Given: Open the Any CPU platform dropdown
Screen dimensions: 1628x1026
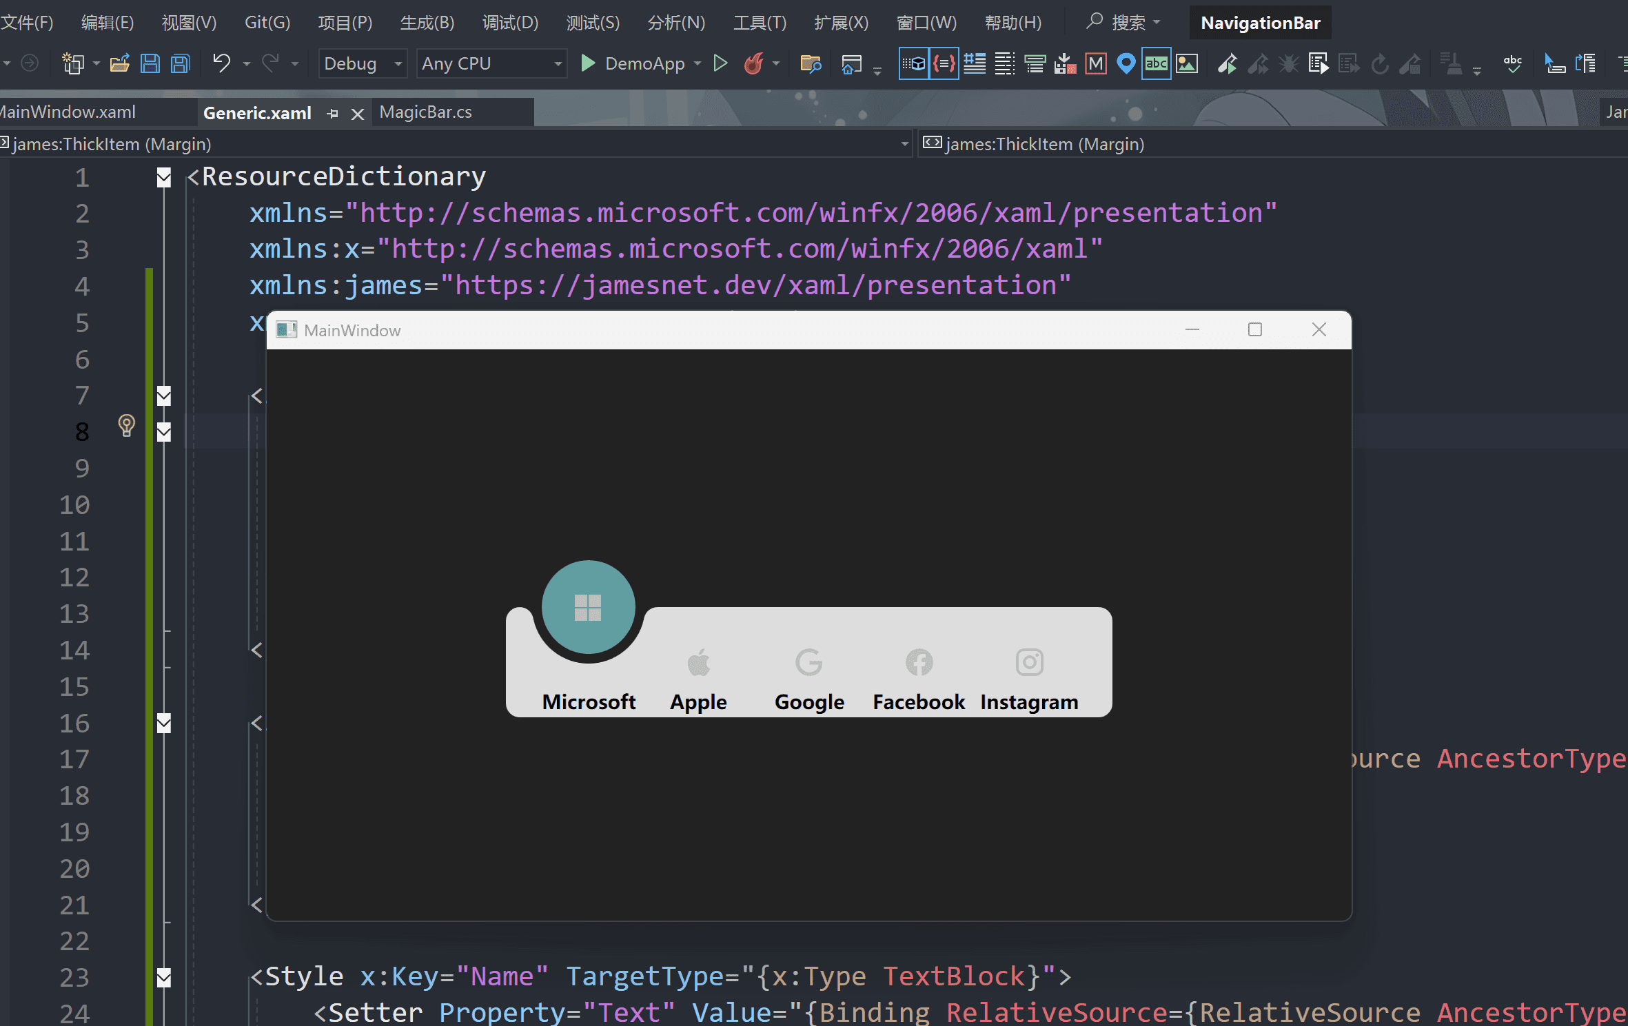Looking at the screenshot, I should point(491,63).
